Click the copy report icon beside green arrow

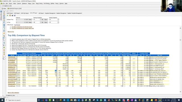(x=10, y=15)
